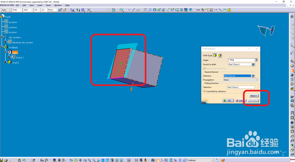Click the Paint brush icon in top toolbar
295x162 pixels.
click(60, 10)
